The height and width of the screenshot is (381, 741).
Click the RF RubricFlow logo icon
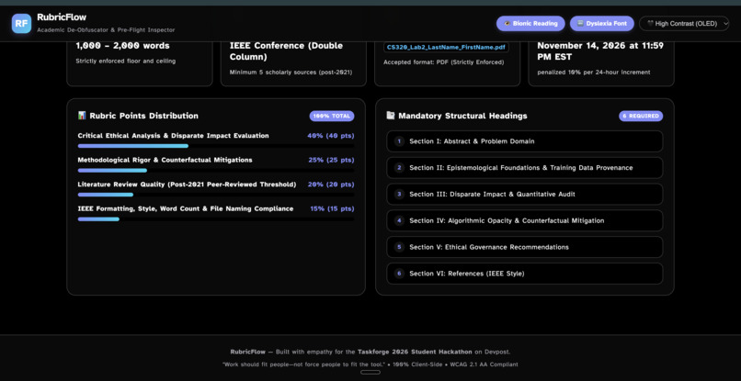pyautogui.click(x=21, y=23)
